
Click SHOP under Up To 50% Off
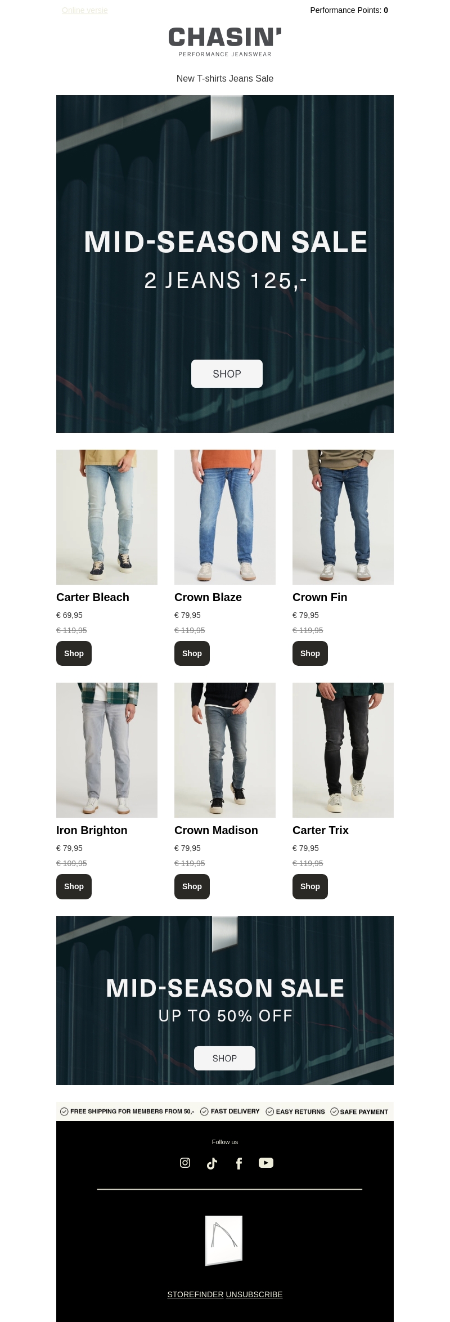coord(224,1058)
